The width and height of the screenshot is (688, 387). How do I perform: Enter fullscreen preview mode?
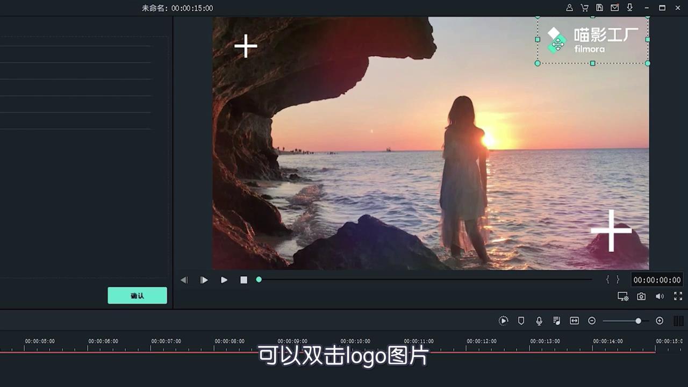pyautogui.click(x=678, y=296)
